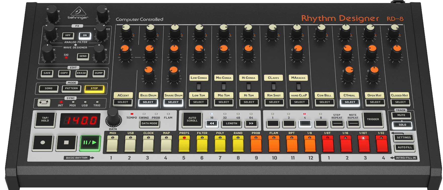Click the DATA MODE button
443x190 pixels.
pos(150,124)
